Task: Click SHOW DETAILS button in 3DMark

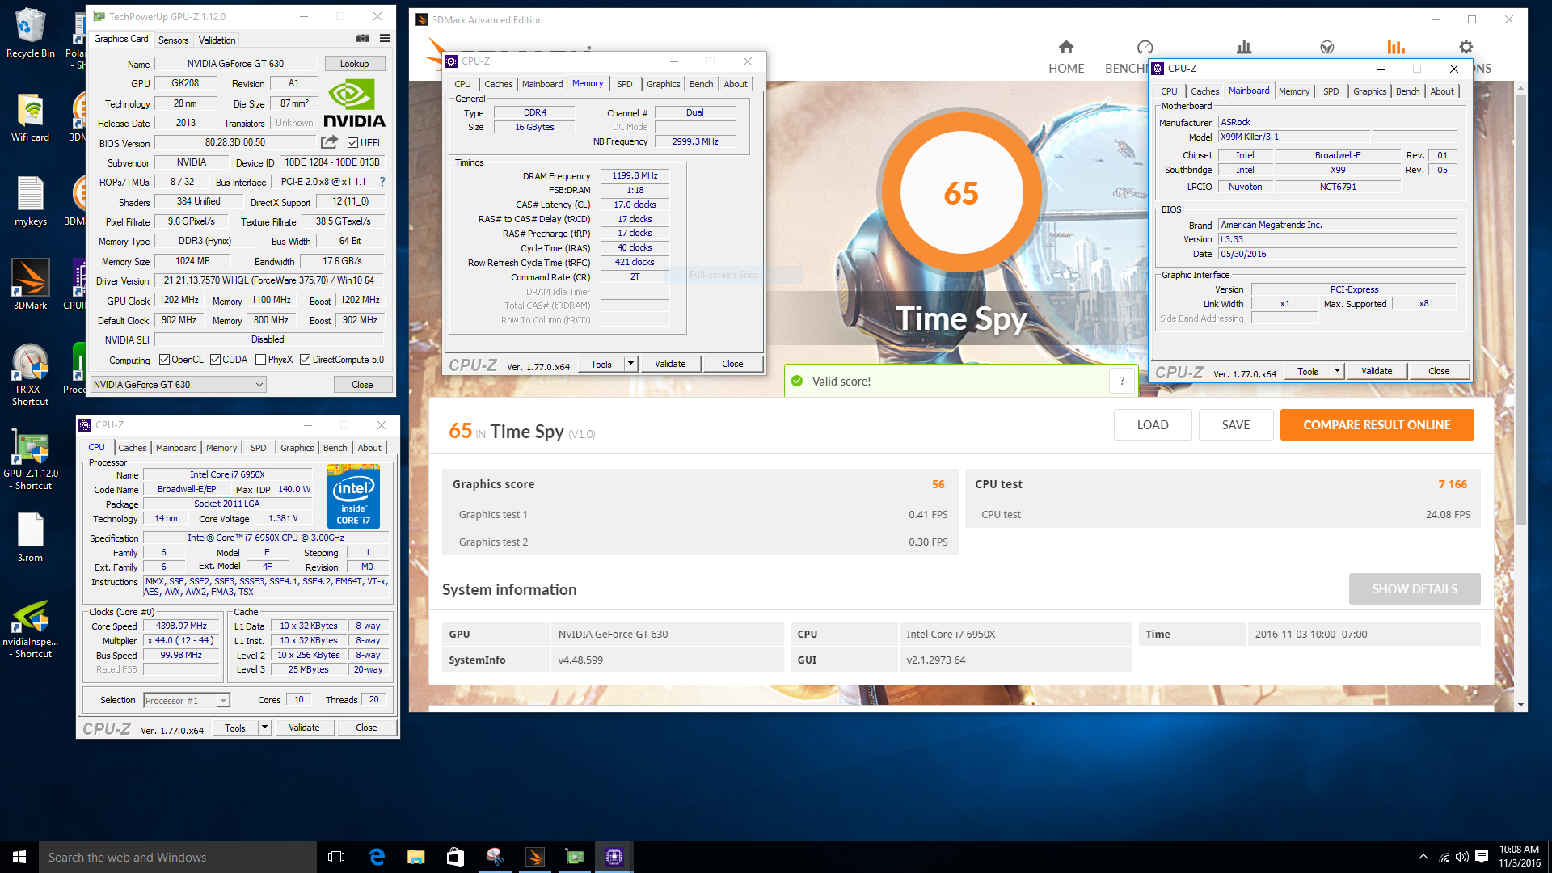Action: tap(1415, 589)
